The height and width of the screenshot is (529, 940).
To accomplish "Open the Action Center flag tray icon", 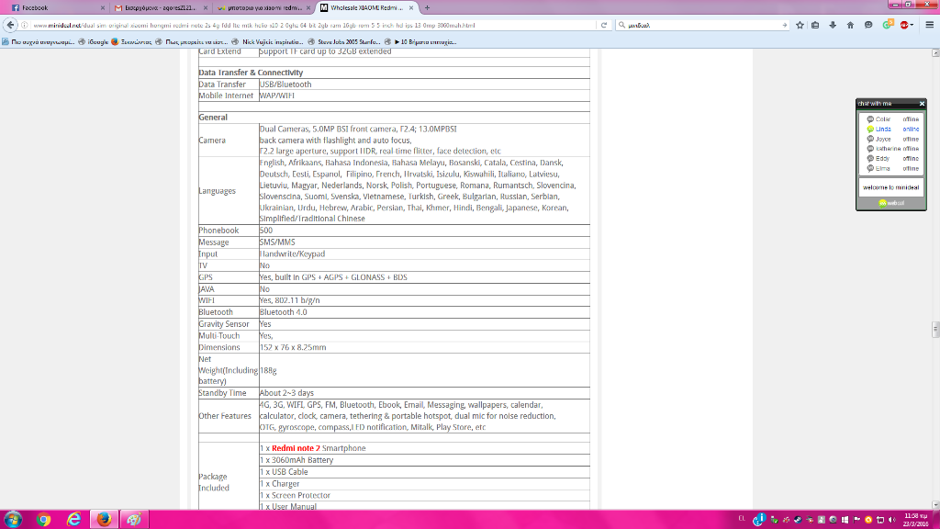I will click(x=856, y=520).
